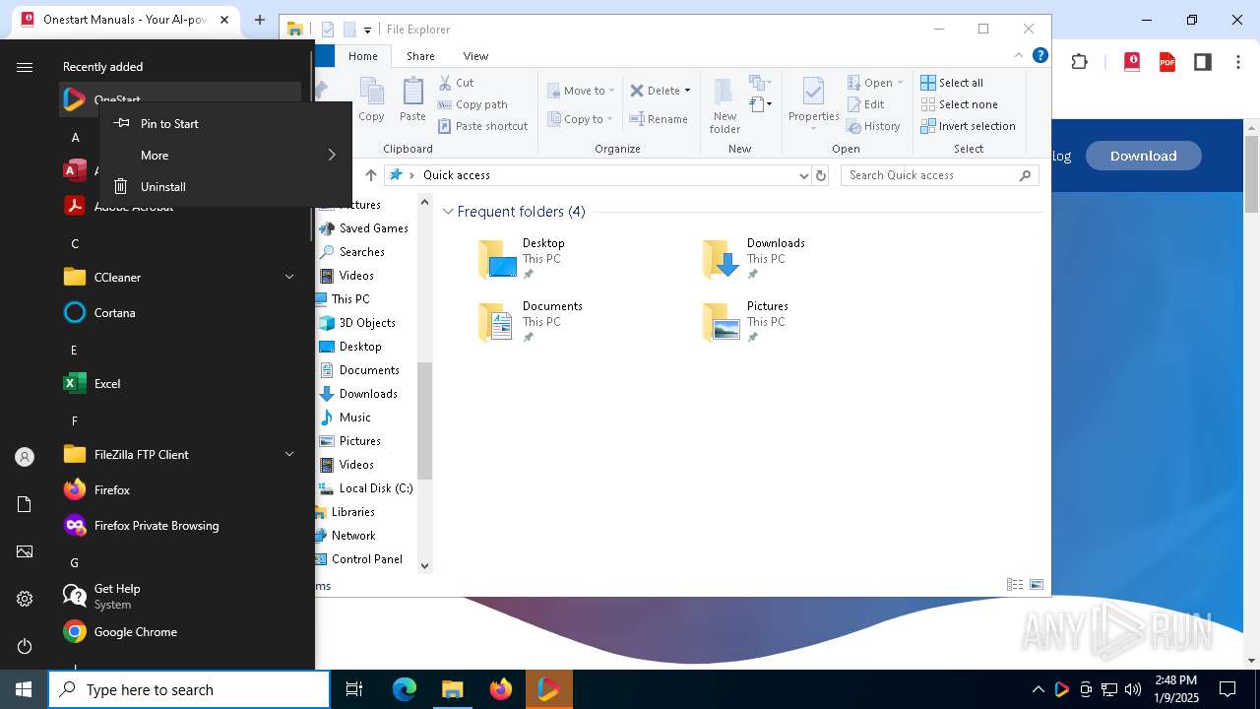Launch Cortana from the app list
The image size is (1260, 709).
coord(180,312)
